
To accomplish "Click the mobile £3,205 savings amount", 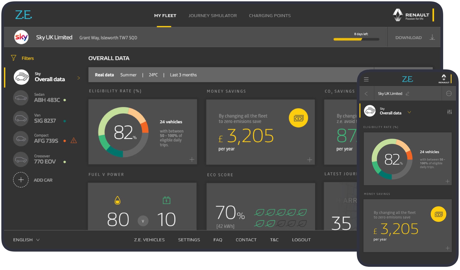I will point(396,229).
